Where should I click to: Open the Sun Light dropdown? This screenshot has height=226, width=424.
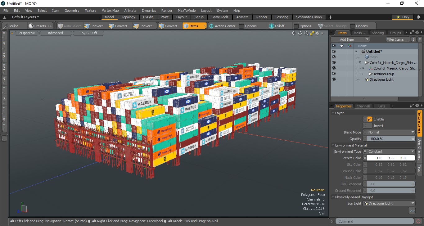pyautogui.click(x=389, y=203)
